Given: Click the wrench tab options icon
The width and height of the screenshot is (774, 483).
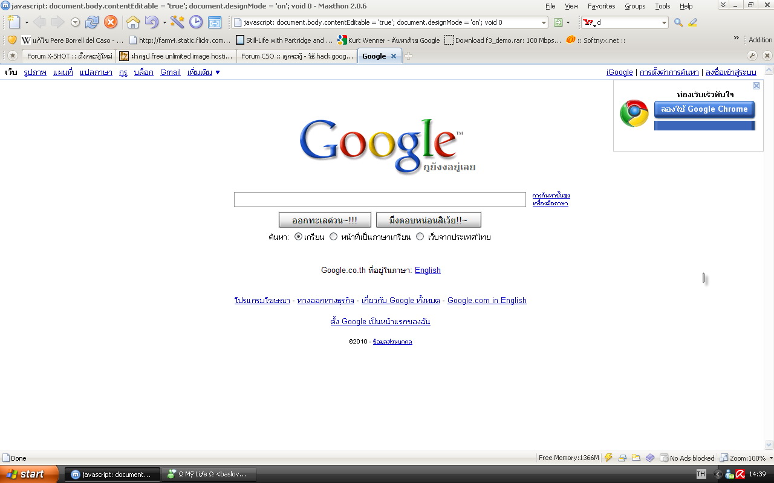Looking at the screenshot, I should [752, 56].
